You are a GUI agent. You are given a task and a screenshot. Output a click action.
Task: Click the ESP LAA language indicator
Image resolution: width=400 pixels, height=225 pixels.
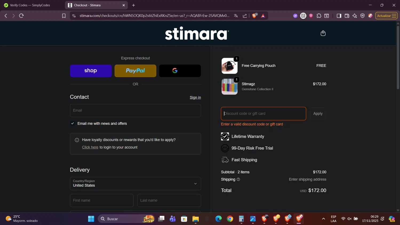click(333, 219)
